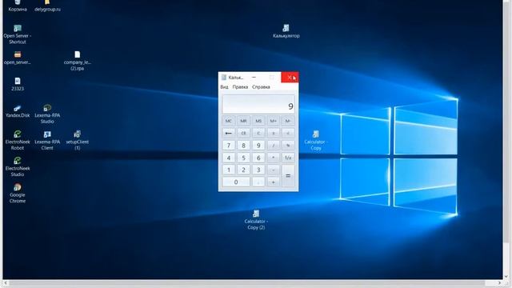The width and height of the screenshot is (512, 288).
Task: Select the open_server archive icon
Action: point(18,58)
